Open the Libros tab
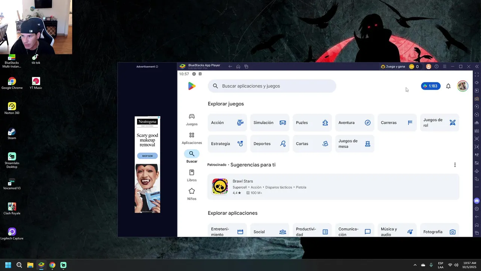 coord(192,176)
